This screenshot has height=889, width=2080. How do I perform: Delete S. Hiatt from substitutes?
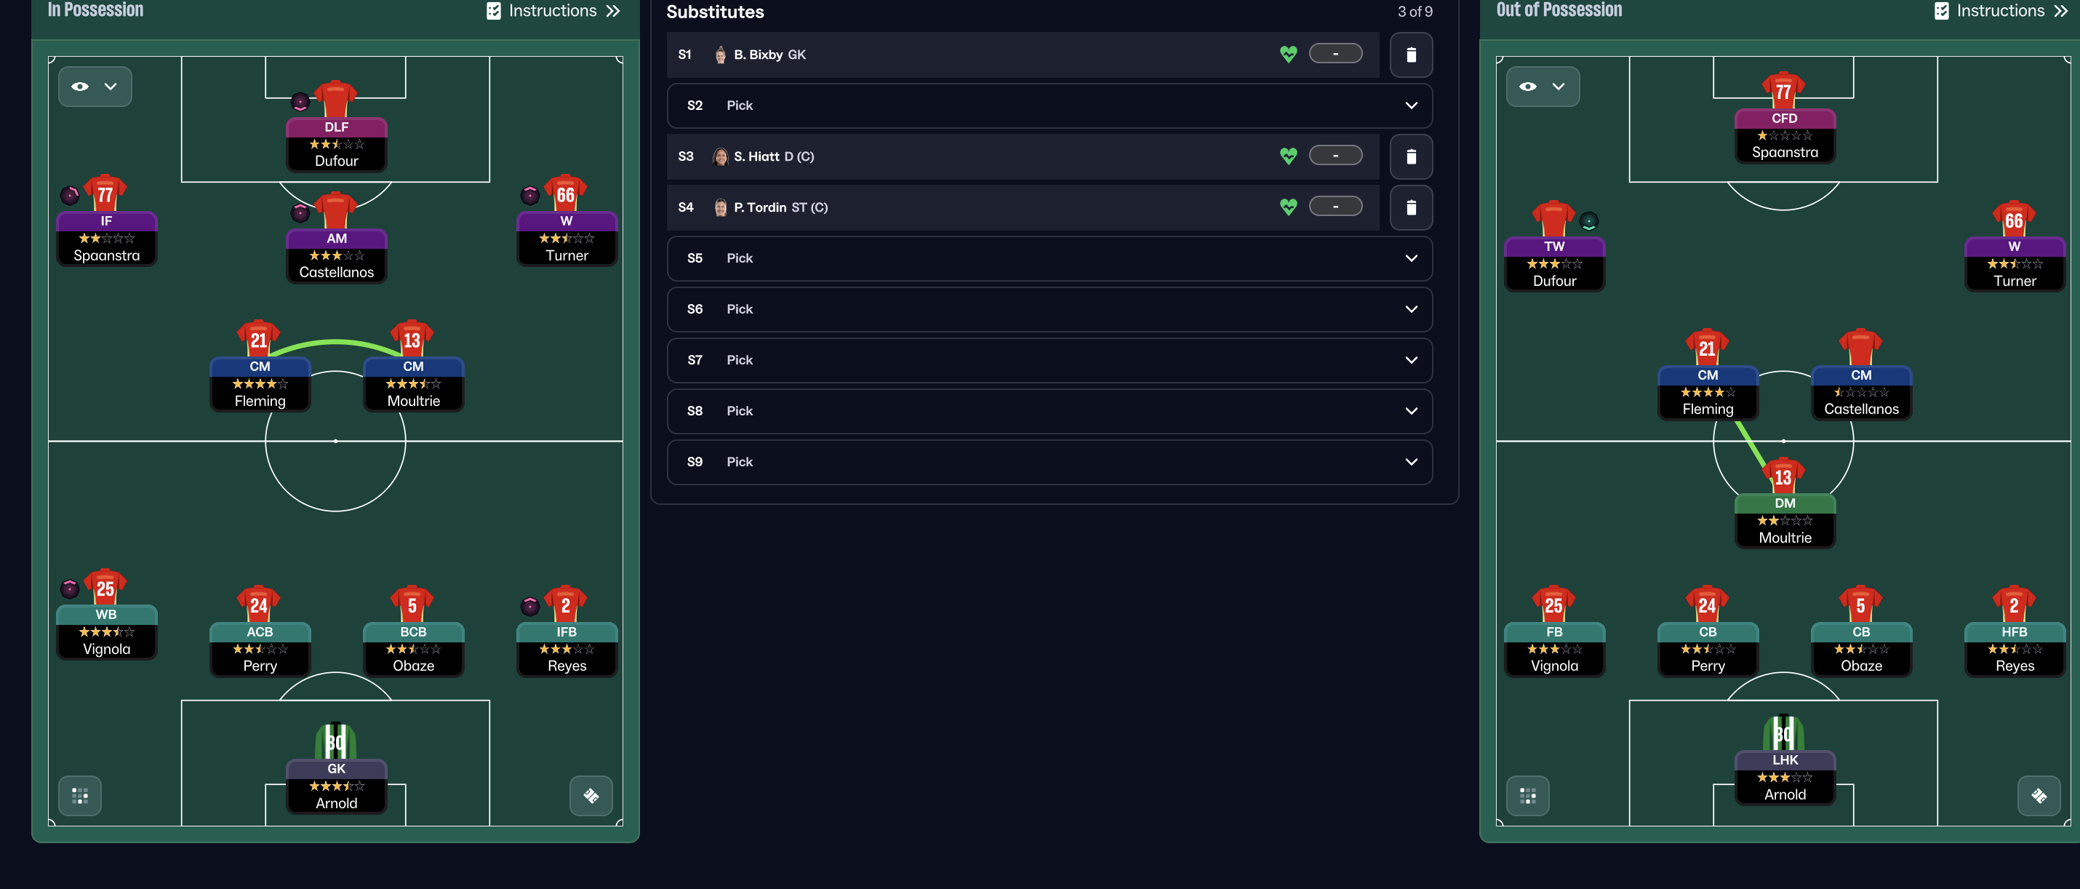1411,156
